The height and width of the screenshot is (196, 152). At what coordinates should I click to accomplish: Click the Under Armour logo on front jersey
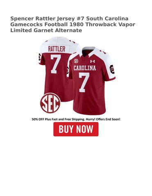(93, 61)
